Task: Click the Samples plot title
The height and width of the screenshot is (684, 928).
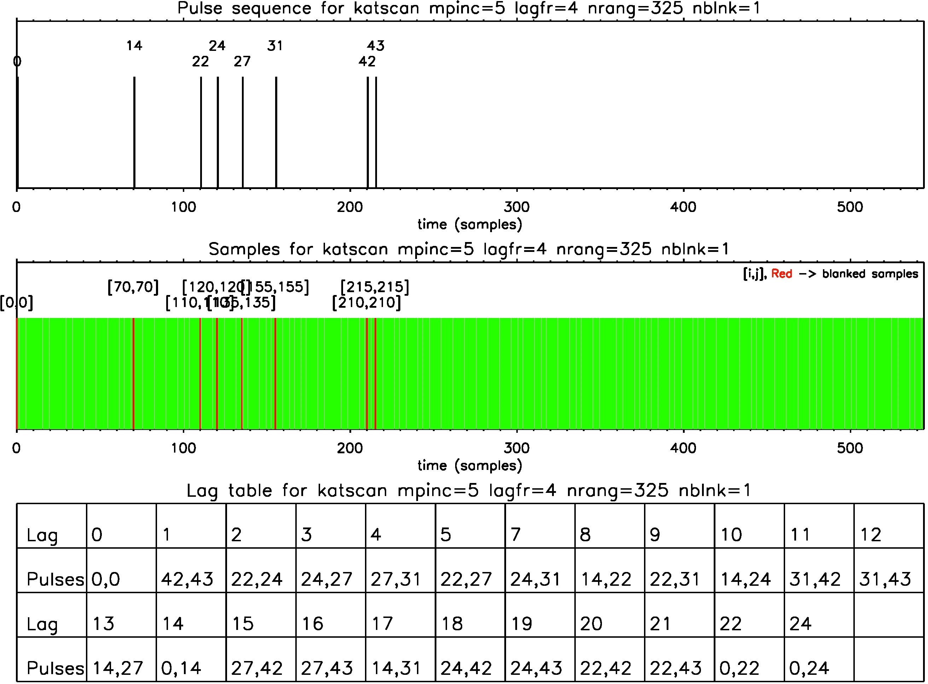Action: pyautogui.click(x=469, y=250)
